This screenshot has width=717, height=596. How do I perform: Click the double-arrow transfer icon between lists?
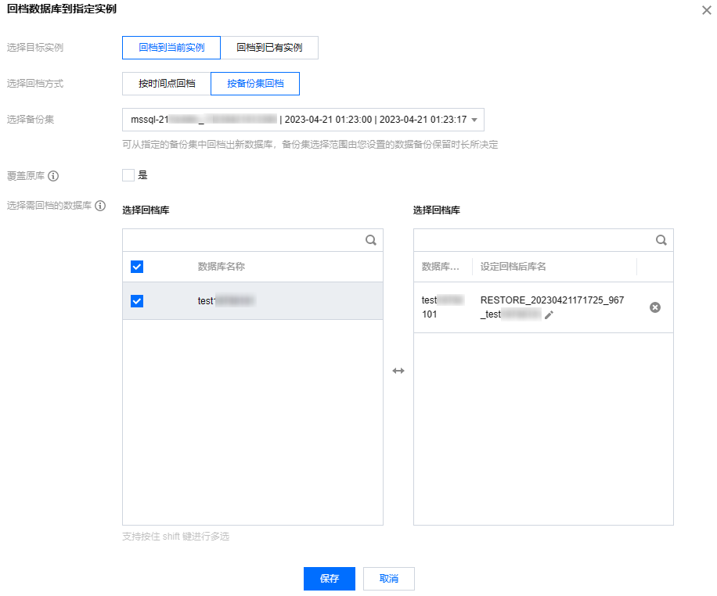coord(398,371)
